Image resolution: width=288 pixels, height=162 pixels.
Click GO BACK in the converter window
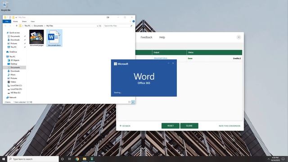click(125, 126)
